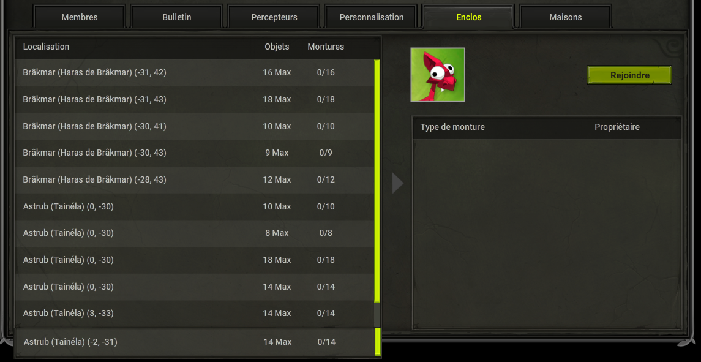Image resolution: width=701 pixels, height=362 pixels.
Task: Select the Brâkmar (-31, 43) paddock row
Action: [195, 99]
